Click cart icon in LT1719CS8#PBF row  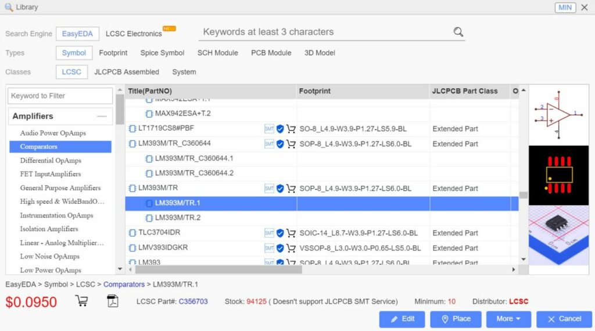(291, 129)
